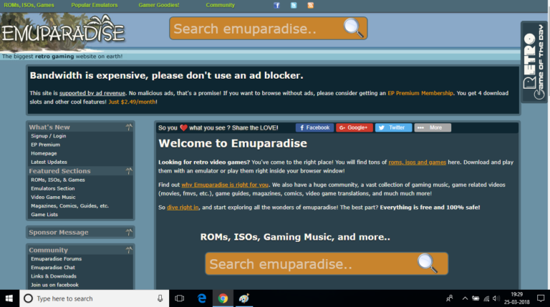Image resolution: width=550 pixels, height=307 pixels.
Task: Open the Popular Emulators top menu
Action: [x=95, y=5]
